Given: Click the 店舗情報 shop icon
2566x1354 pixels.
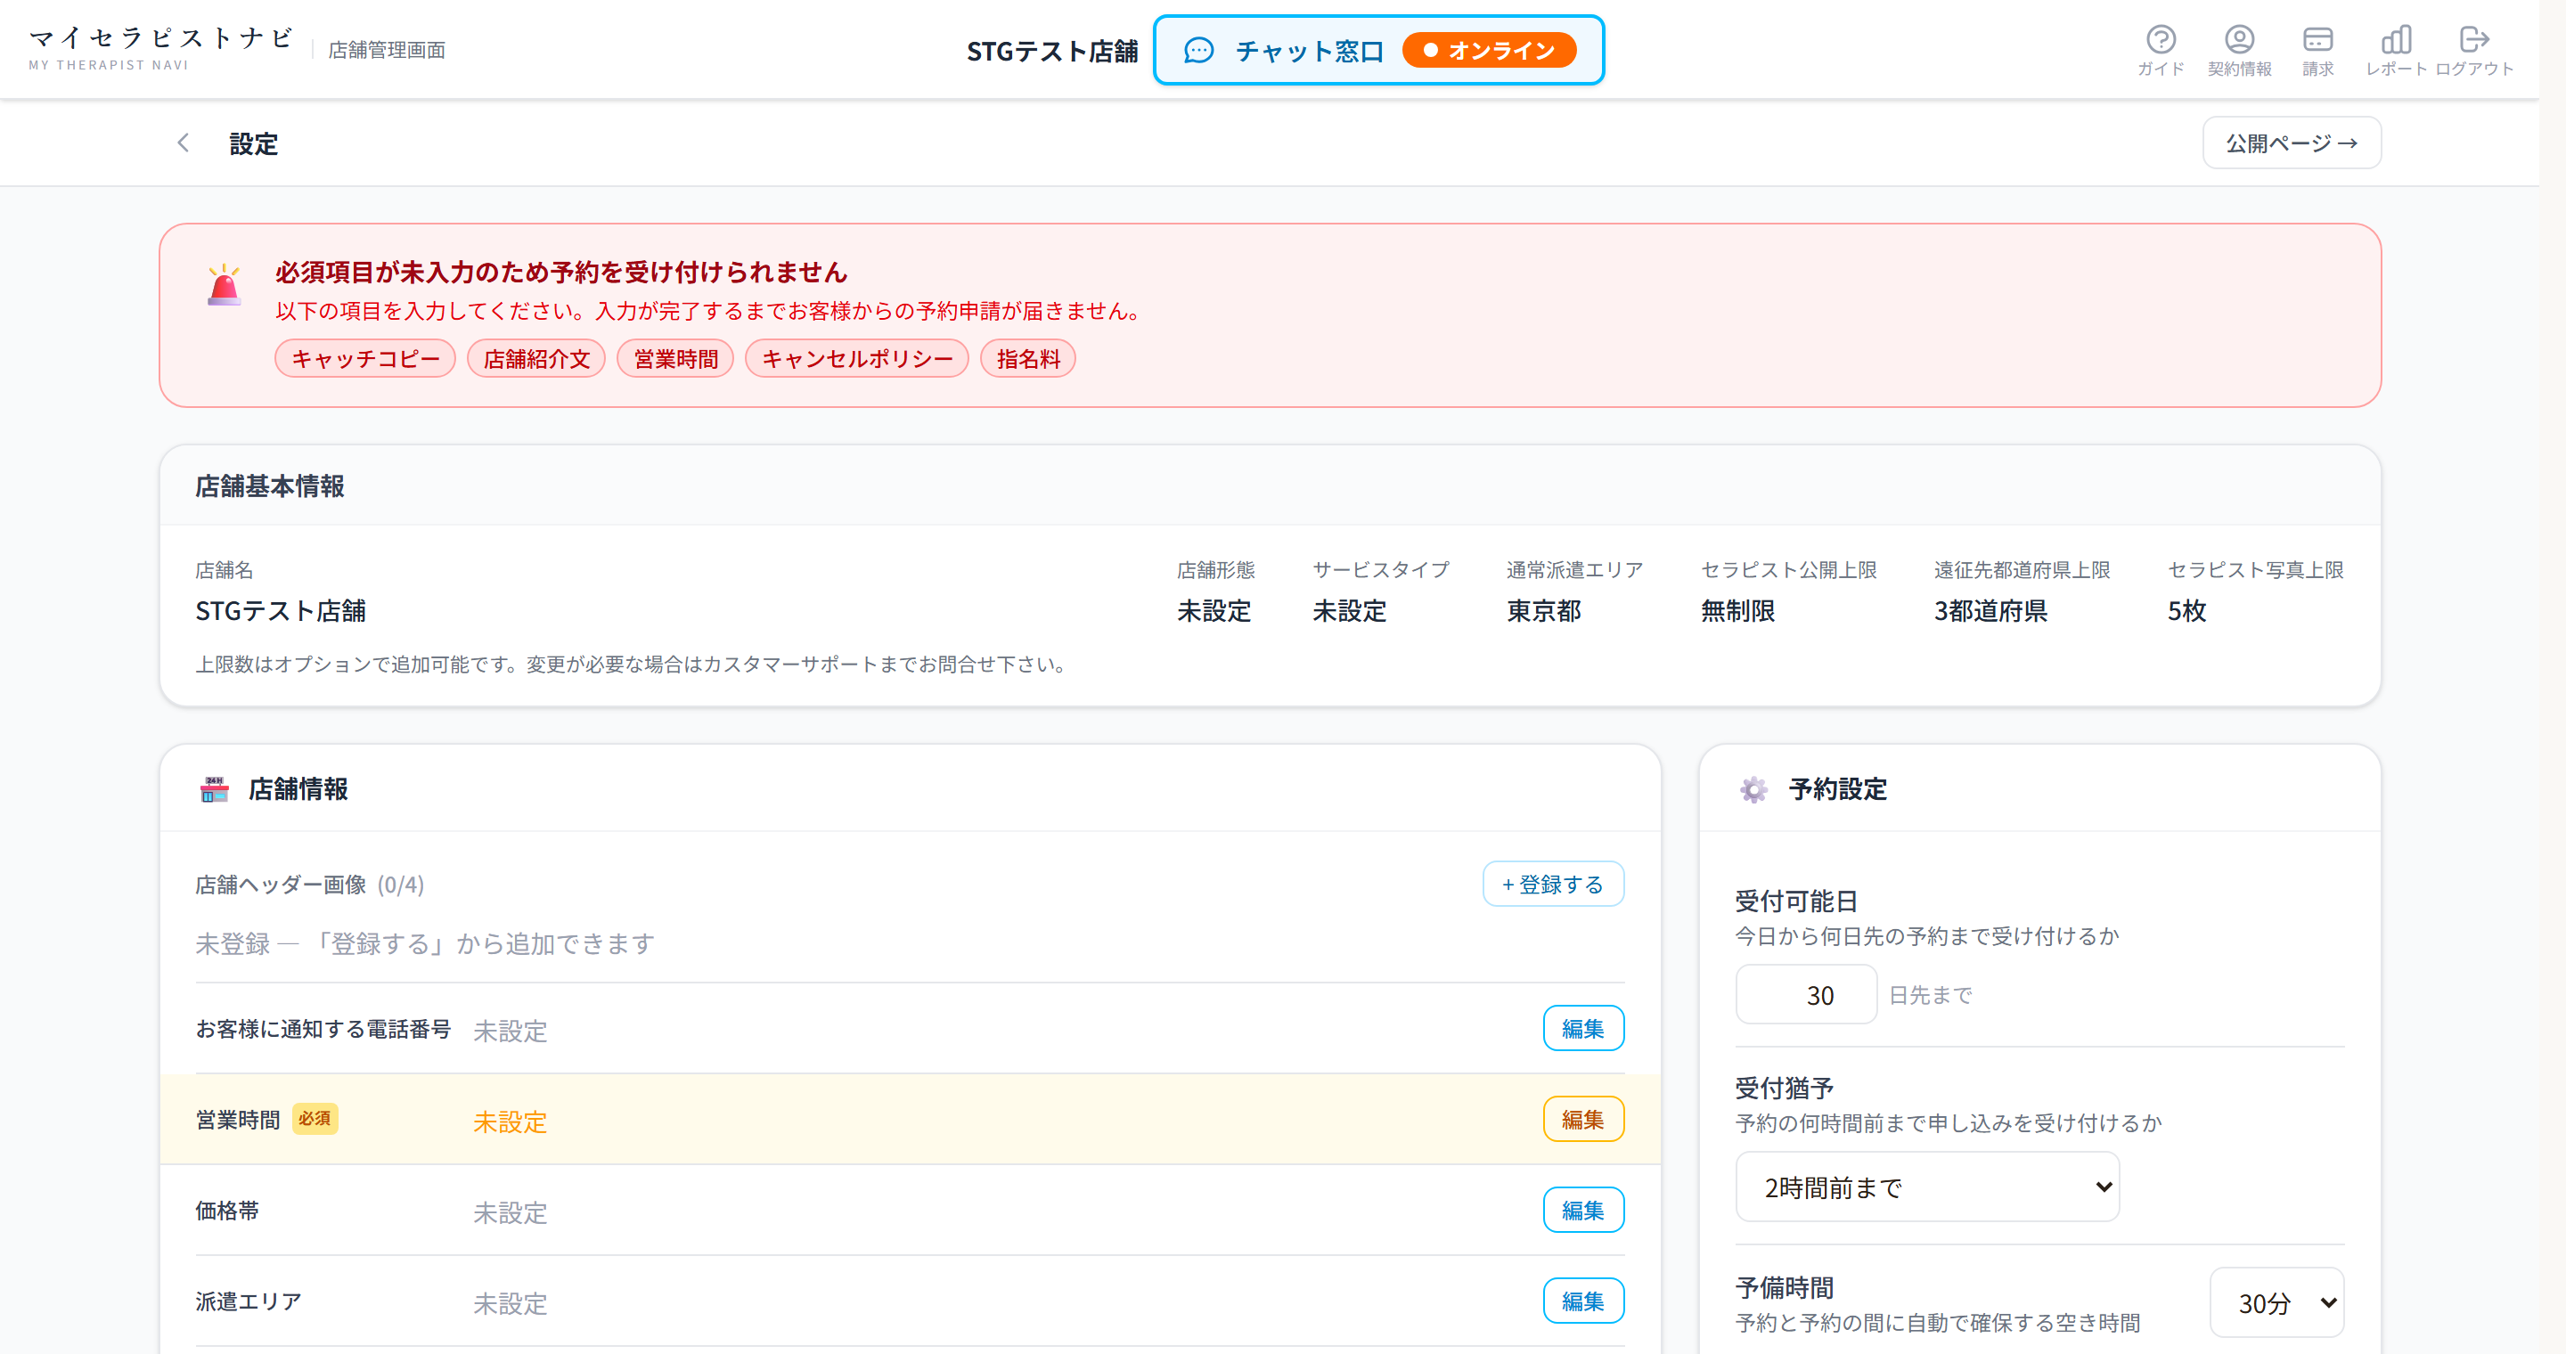Looking at the screenshot, I should pos(214,789).
